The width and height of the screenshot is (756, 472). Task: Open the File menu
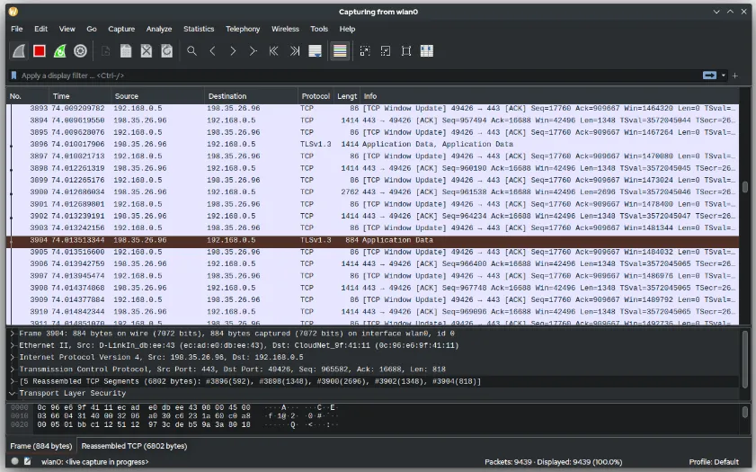(17, 29)
